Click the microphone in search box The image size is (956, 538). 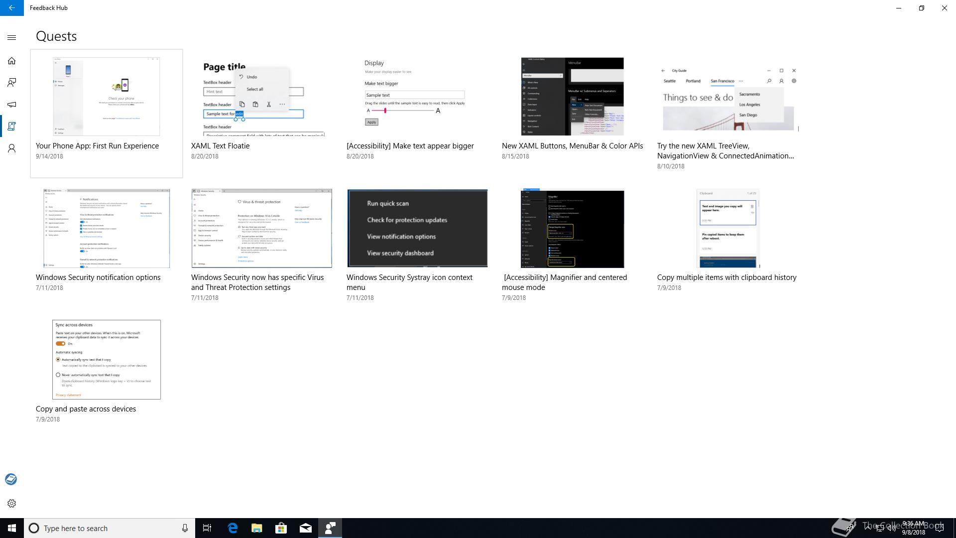tap(185, 528)
